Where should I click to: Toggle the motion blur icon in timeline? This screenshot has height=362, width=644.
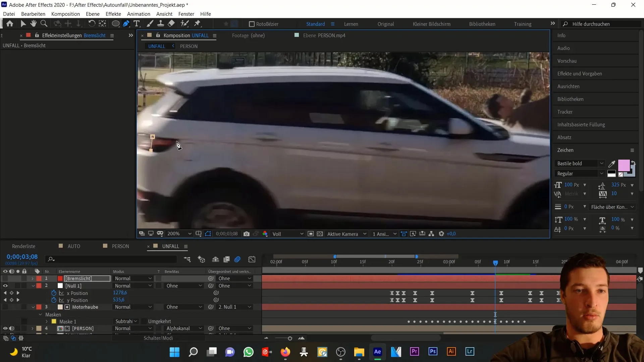point(238,259)
